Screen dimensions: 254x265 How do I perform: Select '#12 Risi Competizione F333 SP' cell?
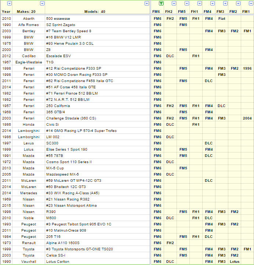[97, 69]
